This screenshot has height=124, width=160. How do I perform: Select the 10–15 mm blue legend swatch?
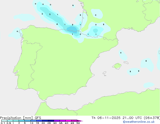click(x=34, y=121)
